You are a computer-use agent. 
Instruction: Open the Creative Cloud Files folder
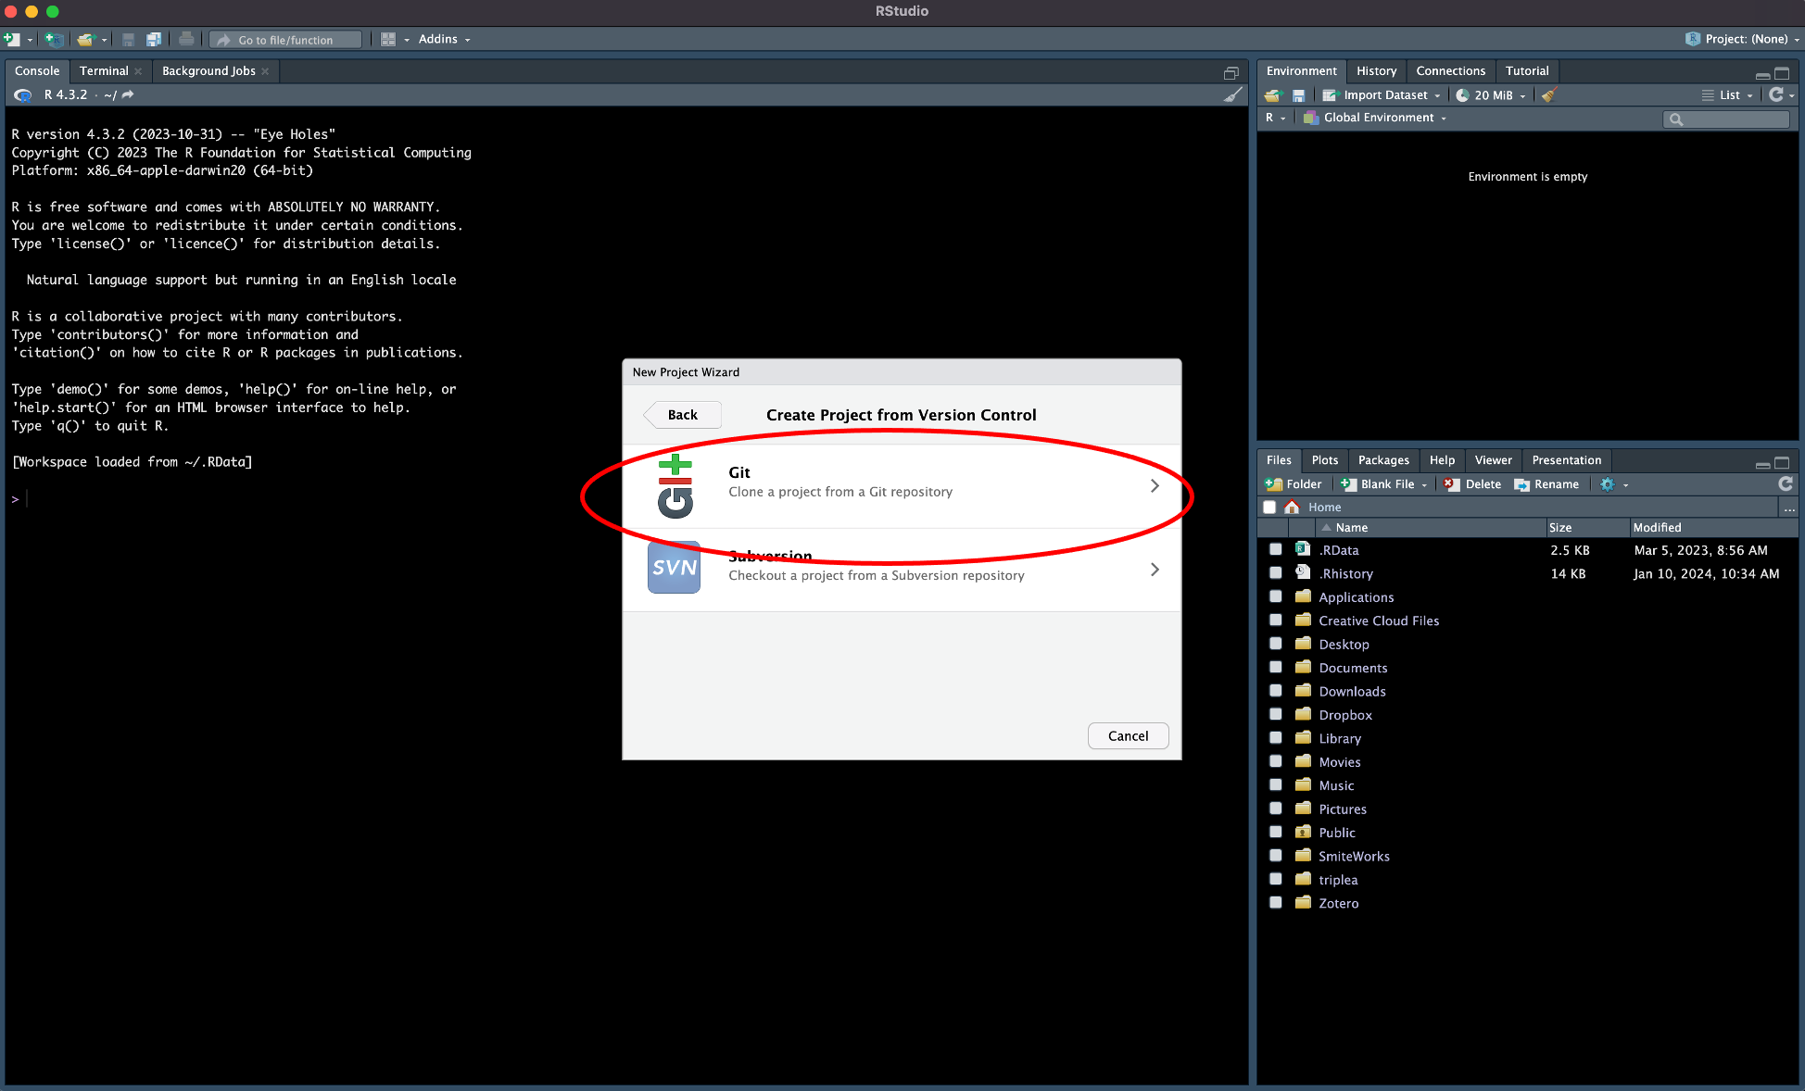(x=1379, y=621)
